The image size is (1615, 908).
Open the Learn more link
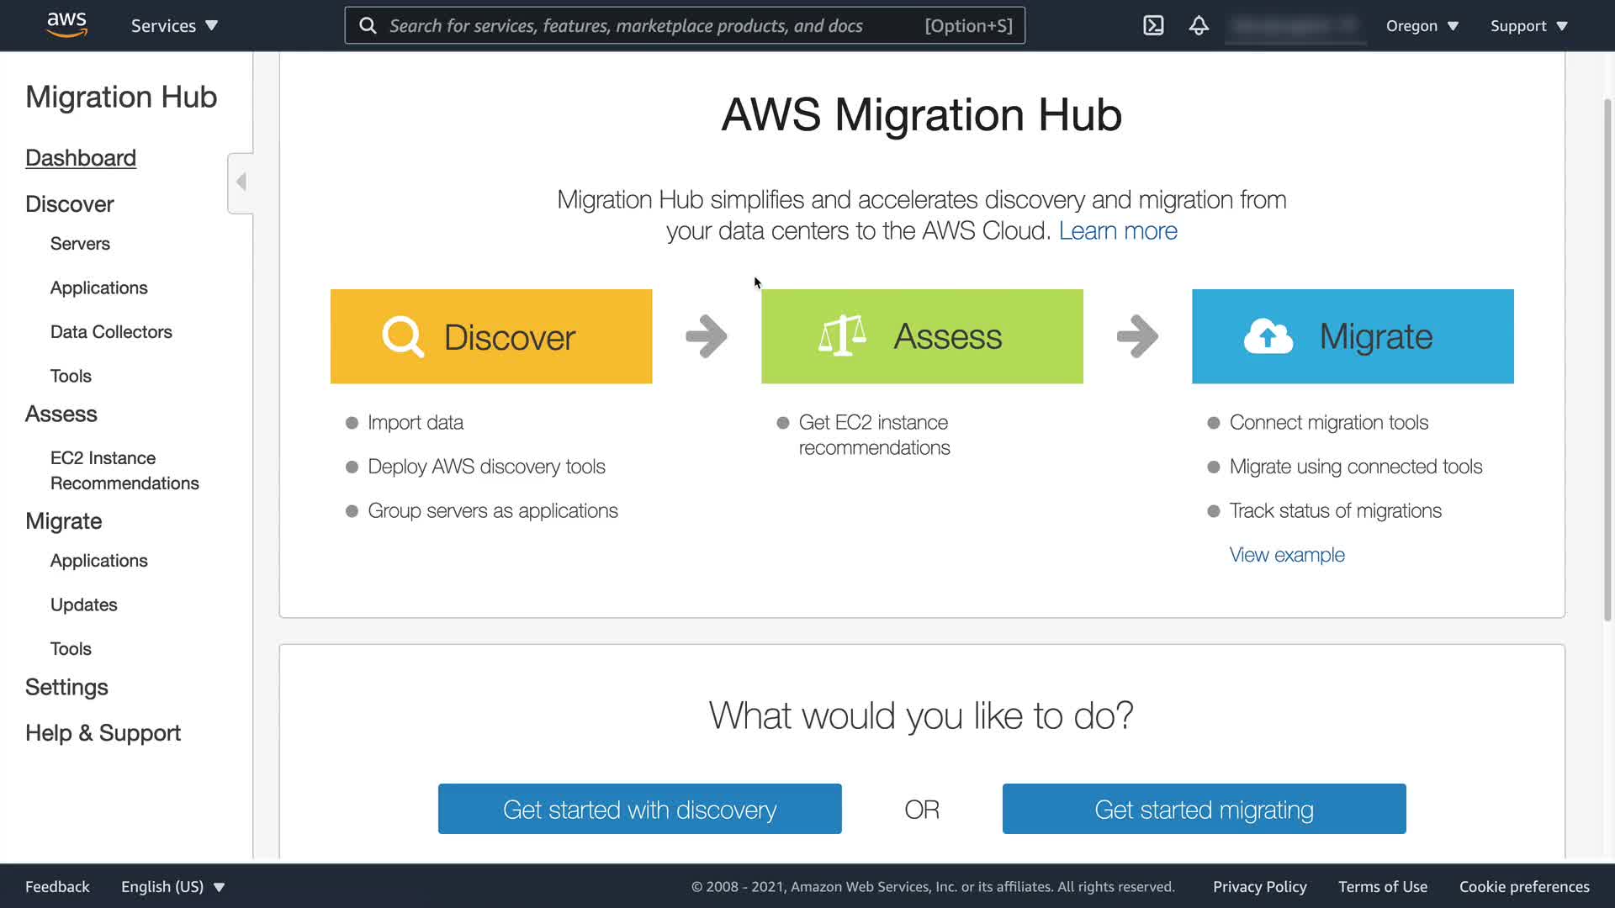tap(1117, 230)
